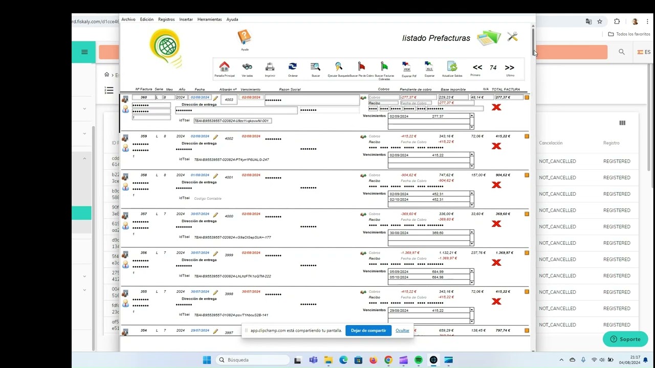Click Ejecutar Busqueda icon
Image resolution: width=655 pixels, height=368 pixels.
[339, 67]
